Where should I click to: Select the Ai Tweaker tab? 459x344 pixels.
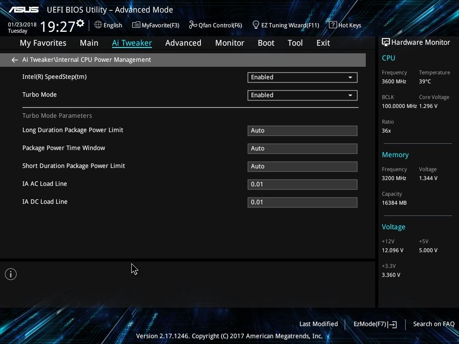(132, 43)
